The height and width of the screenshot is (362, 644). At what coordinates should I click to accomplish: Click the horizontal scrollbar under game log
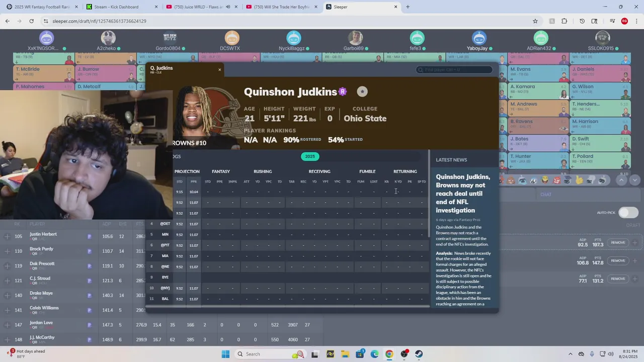[288, 306]
